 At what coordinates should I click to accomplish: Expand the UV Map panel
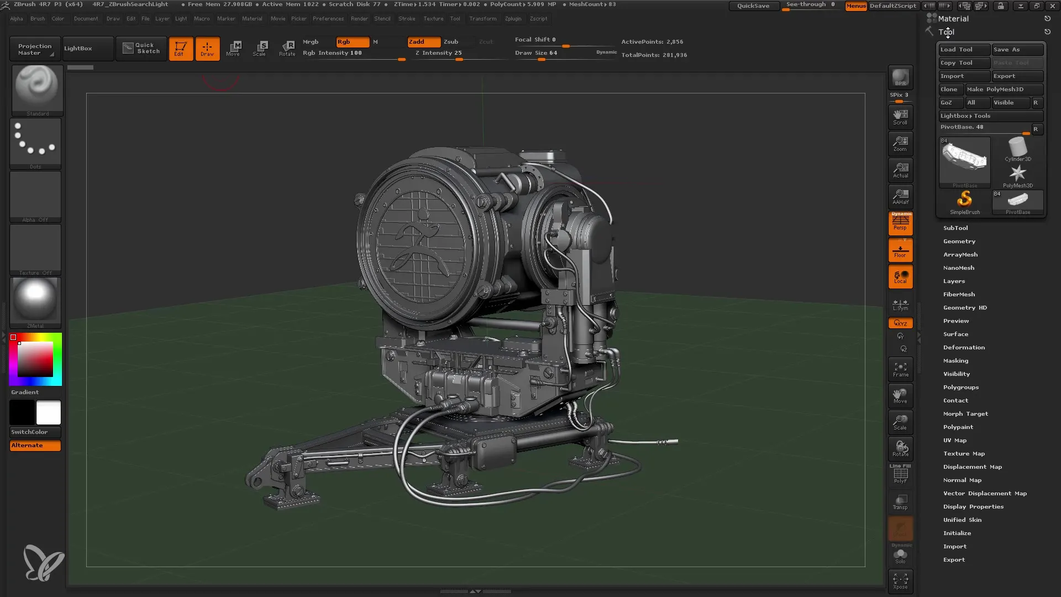[956, 440]
